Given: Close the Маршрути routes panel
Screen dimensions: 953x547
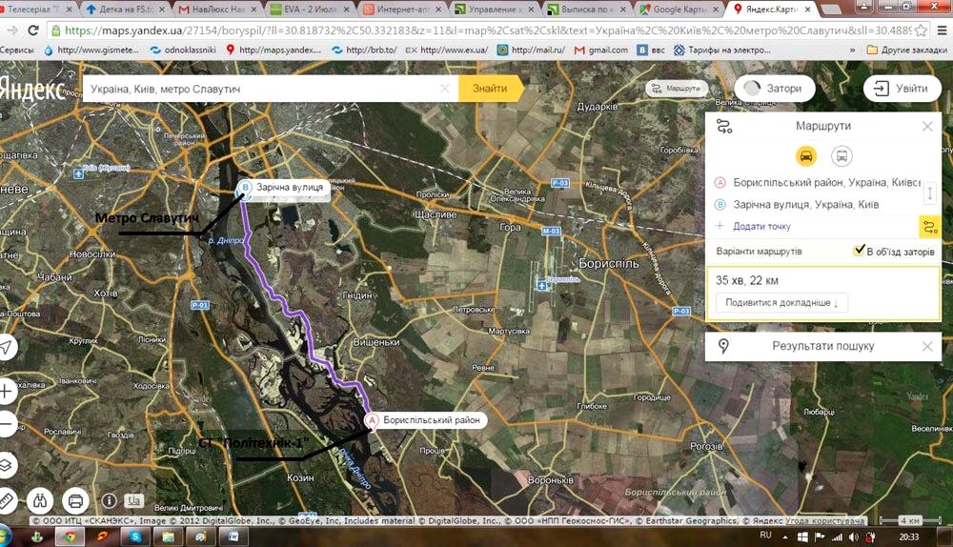Looking at the screenshot, I should 927,127.
